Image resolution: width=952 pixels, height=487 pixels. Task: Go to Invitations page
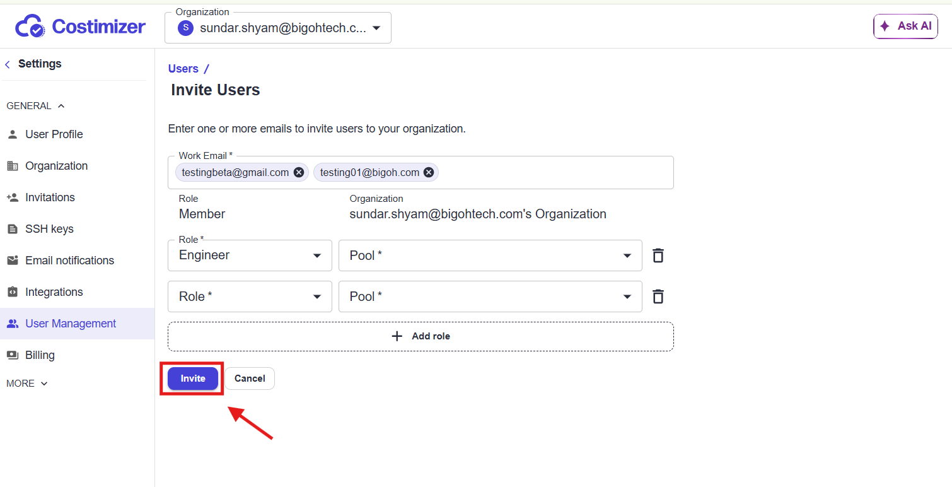(x=77, y=197)
